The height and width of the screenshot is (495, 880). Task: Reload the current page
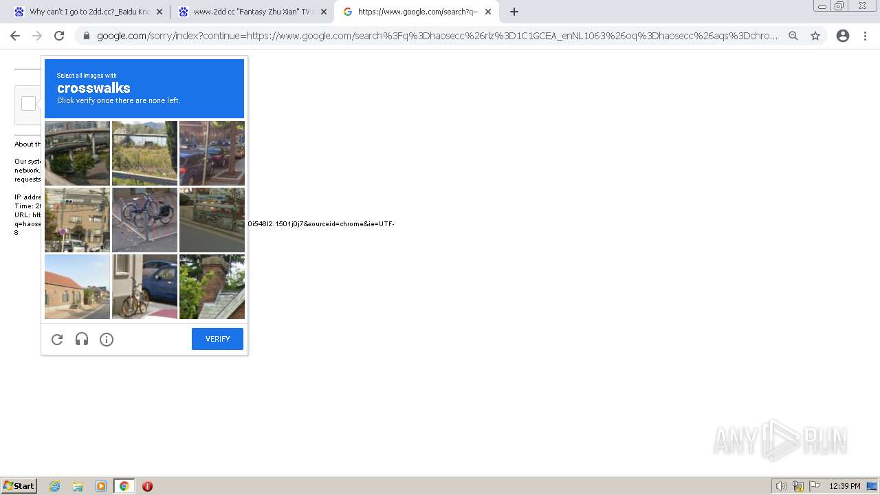pyautogui.click(x=59, y=36)
